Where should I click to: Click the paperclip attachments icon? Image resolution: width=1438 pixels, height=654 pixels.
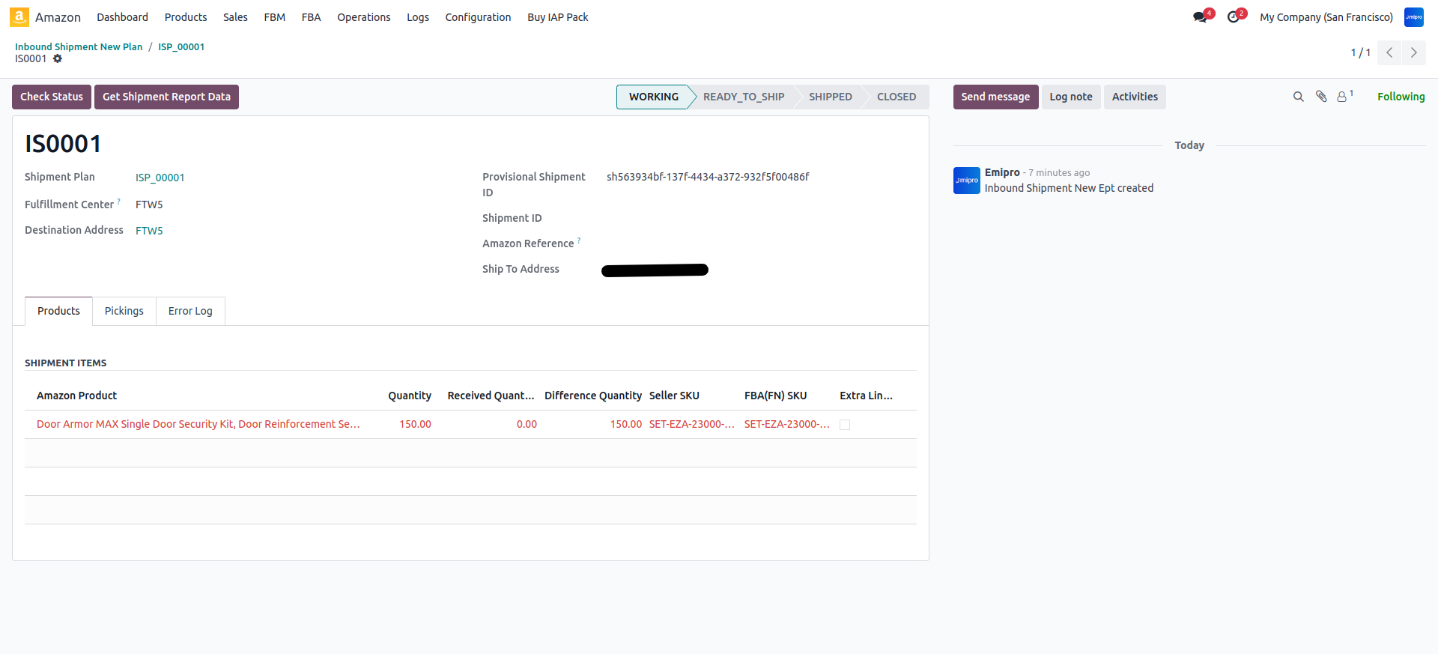(x=1321, y=97)
